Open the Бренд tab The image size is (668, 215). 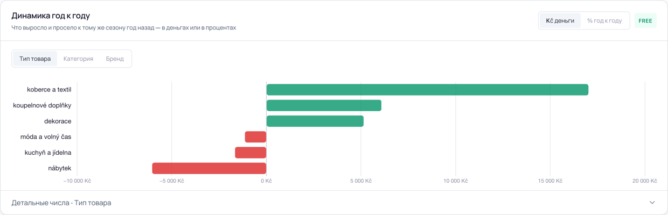pyautogui.click(x=115, y=59)
